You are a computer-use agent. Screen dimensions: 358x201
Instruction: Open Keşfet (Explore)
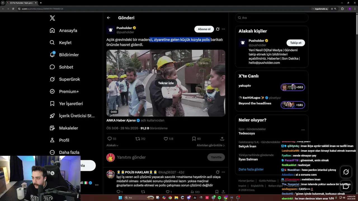click(x=61, y=43)
